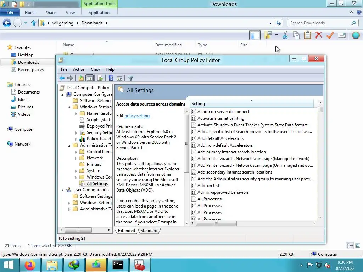Switch Explorer to details view icon
Screen dimensions: 363x272
click(350, 245)
